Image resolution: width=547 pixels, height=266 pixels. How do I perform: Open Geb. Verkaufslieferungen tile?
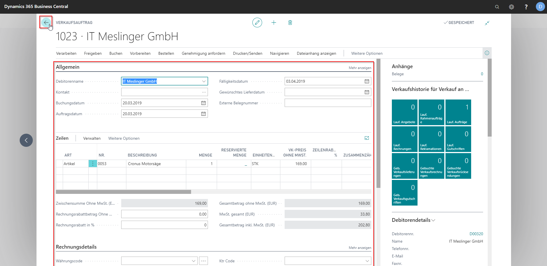coord(405,166)
